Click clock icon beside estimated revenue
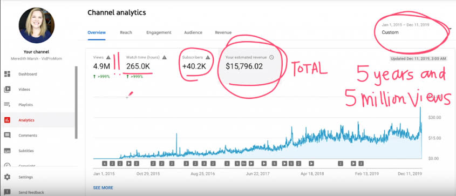 click(271, 57)
